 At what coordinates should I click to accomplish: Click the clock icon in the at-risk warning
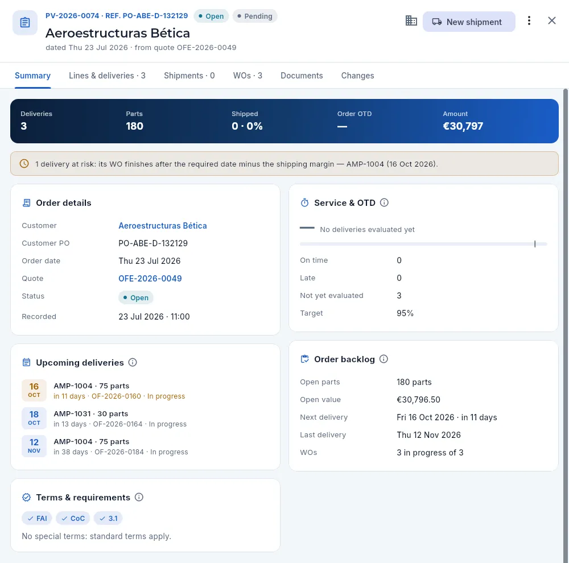24,164
